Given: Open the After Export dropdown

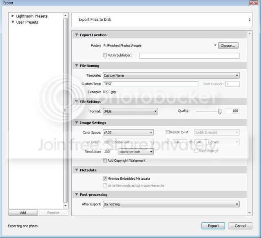Looking at the screenshot, I should (171, 204).
